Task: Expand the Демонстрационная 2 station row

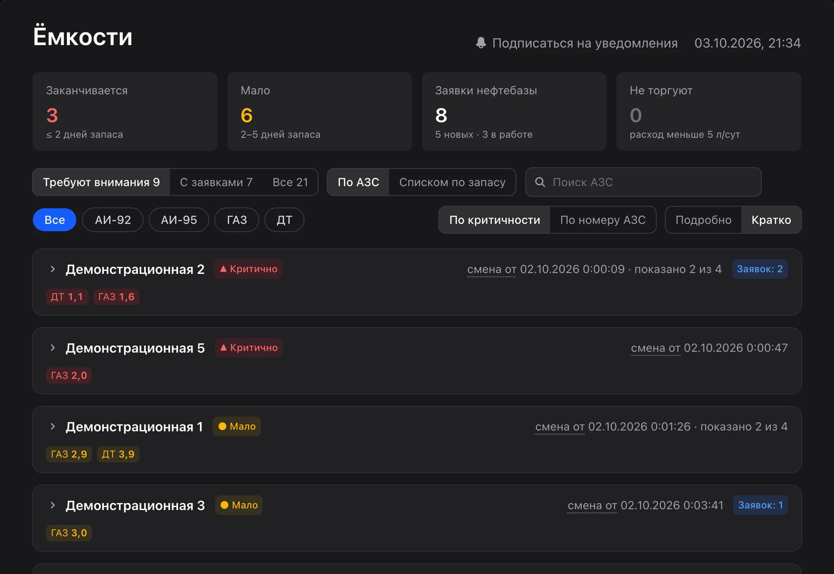Action: pos(53,269)
